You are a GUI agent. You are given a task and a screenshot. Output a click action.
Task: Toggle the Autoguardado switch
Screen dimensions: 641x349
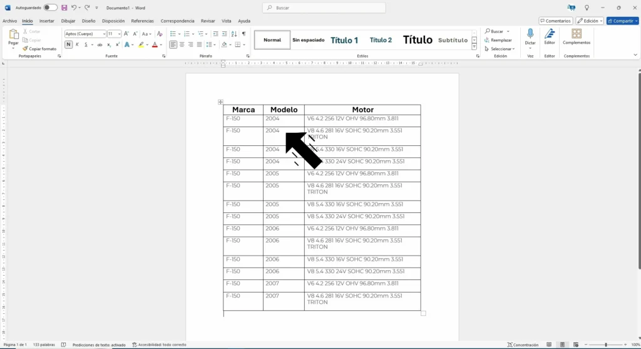(50, 8)
